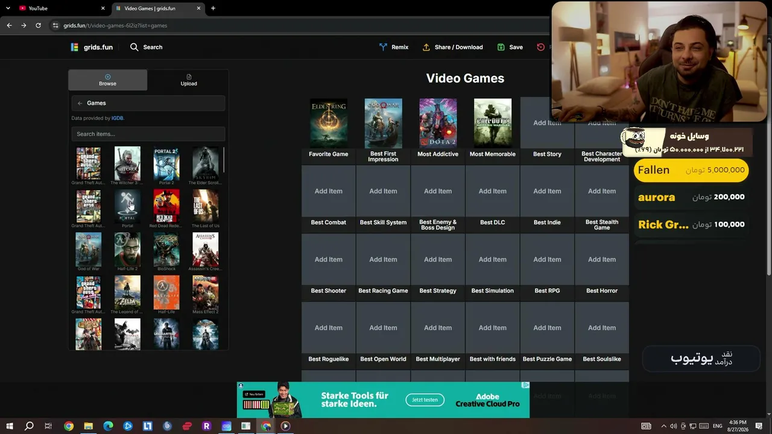Click God of War in Best First Impression slot

click(383, 123)
